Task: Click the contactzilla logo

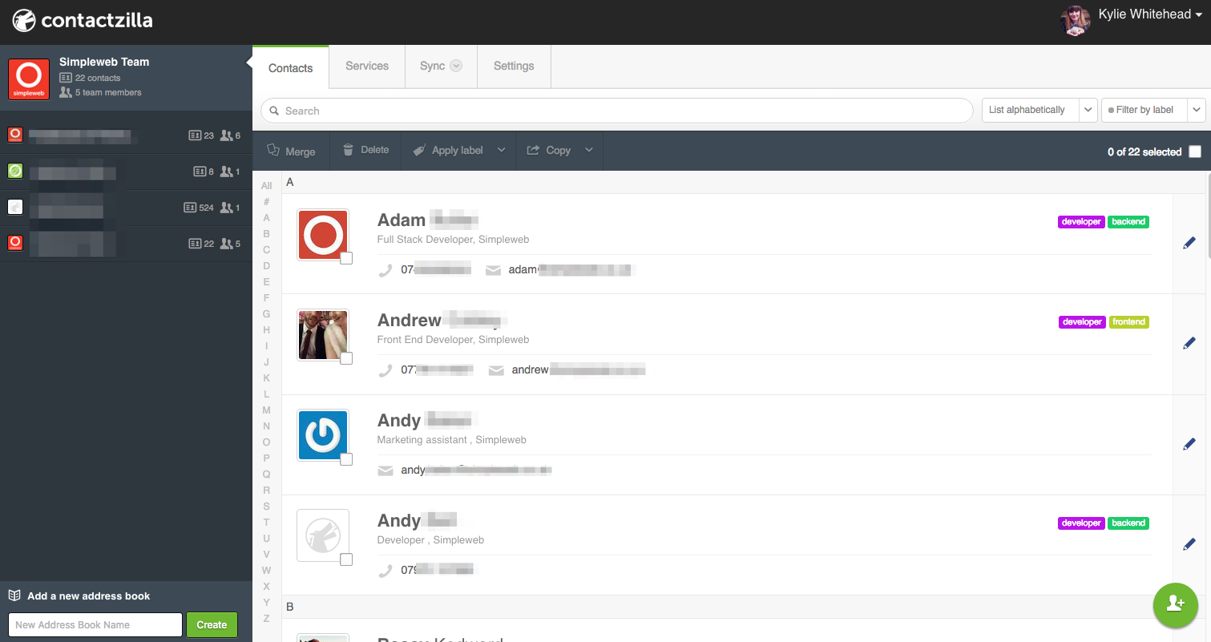Action: point(82,20)
